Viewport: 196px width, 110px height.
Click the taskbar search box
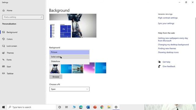click(x=32, y=107)
